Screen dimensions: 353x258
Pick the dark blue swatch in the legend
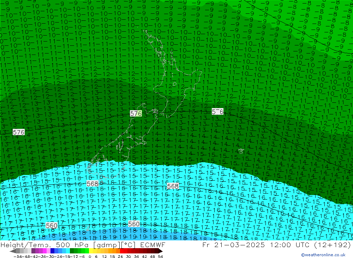pyautogui.click(x=53, y=251)
